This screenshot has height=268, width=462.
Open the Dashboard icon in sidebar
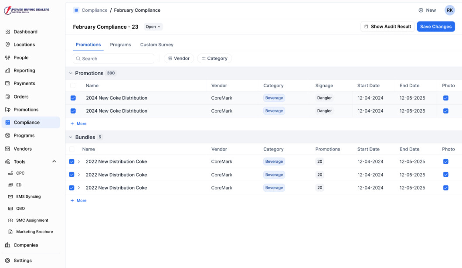click(7, 32)
